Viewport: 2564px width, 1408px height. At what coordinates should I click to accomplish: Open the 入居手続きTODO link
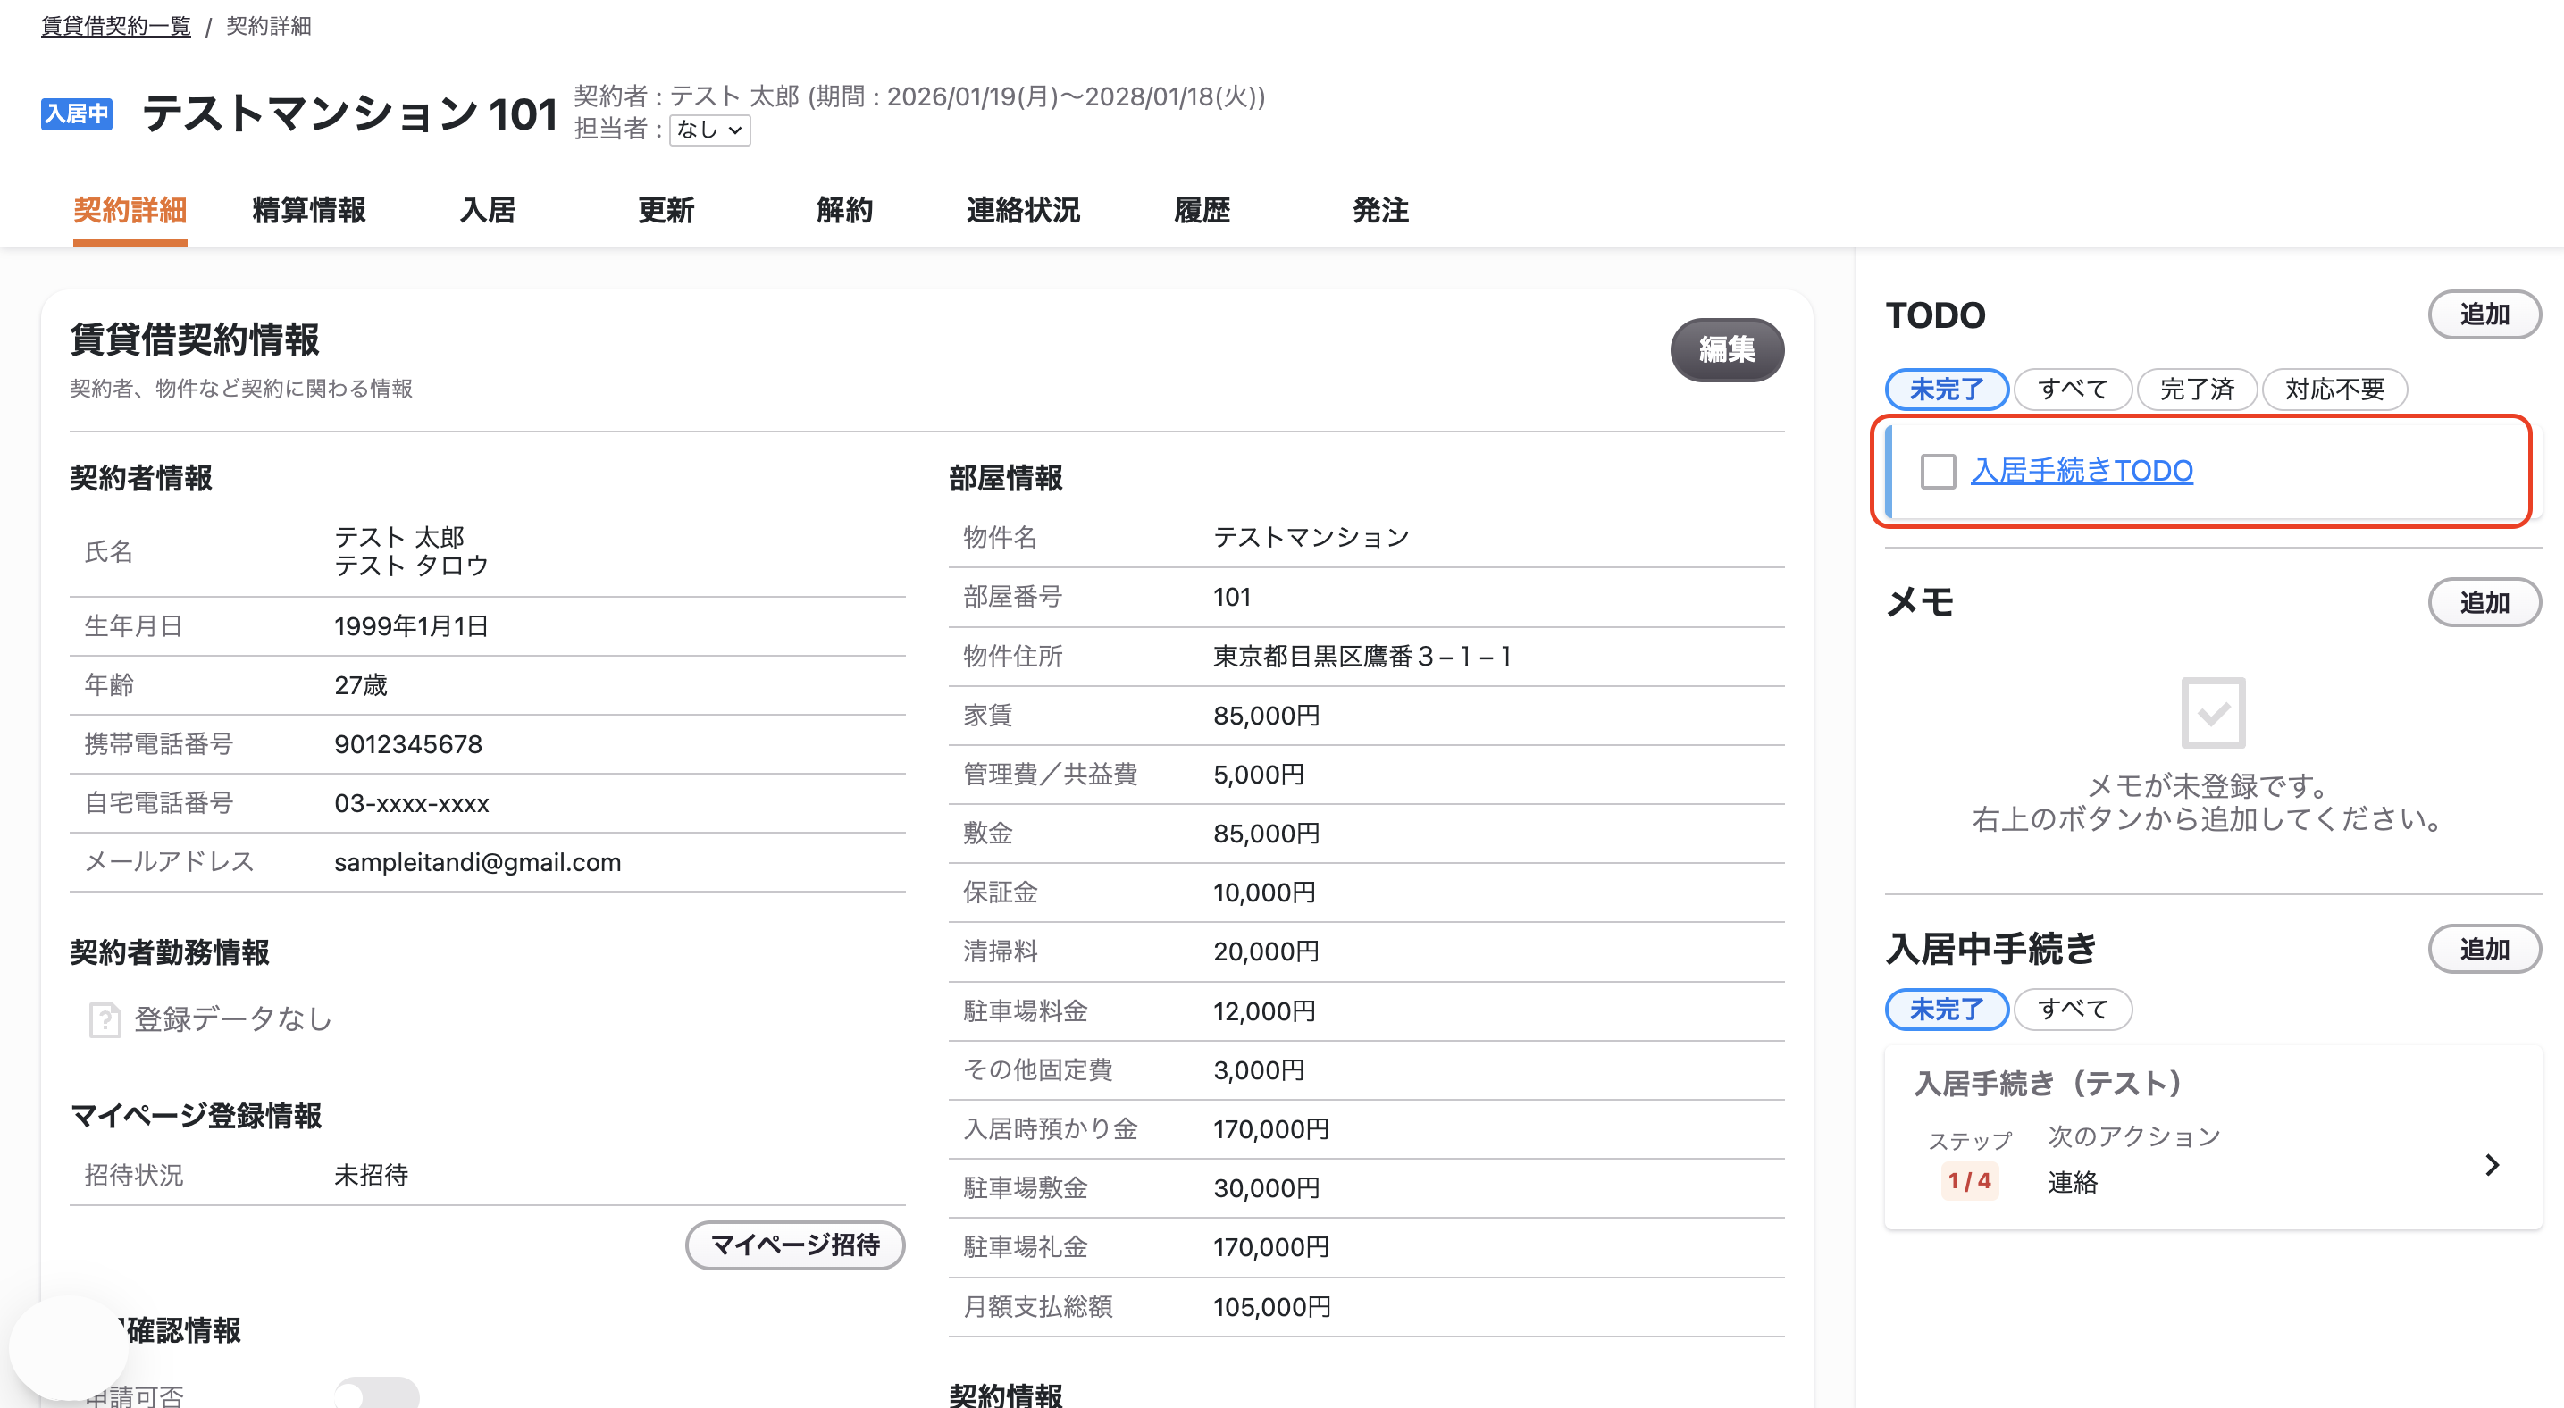point(2082,471)
